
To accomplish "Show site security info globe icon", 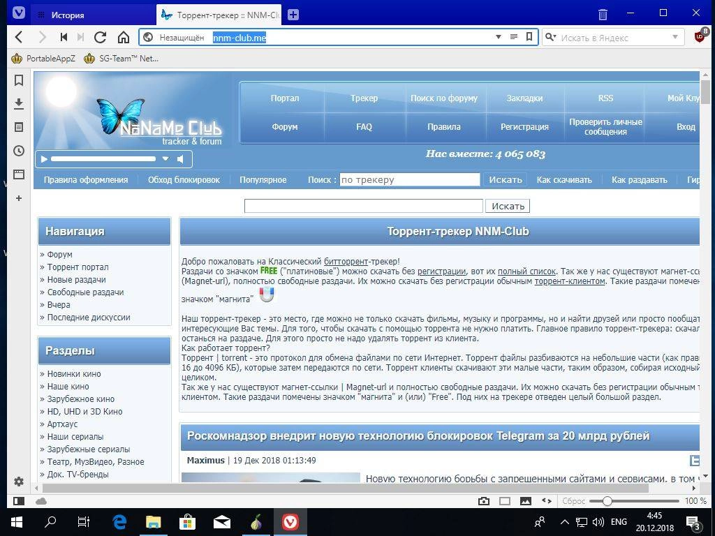I will pos(148,38).
